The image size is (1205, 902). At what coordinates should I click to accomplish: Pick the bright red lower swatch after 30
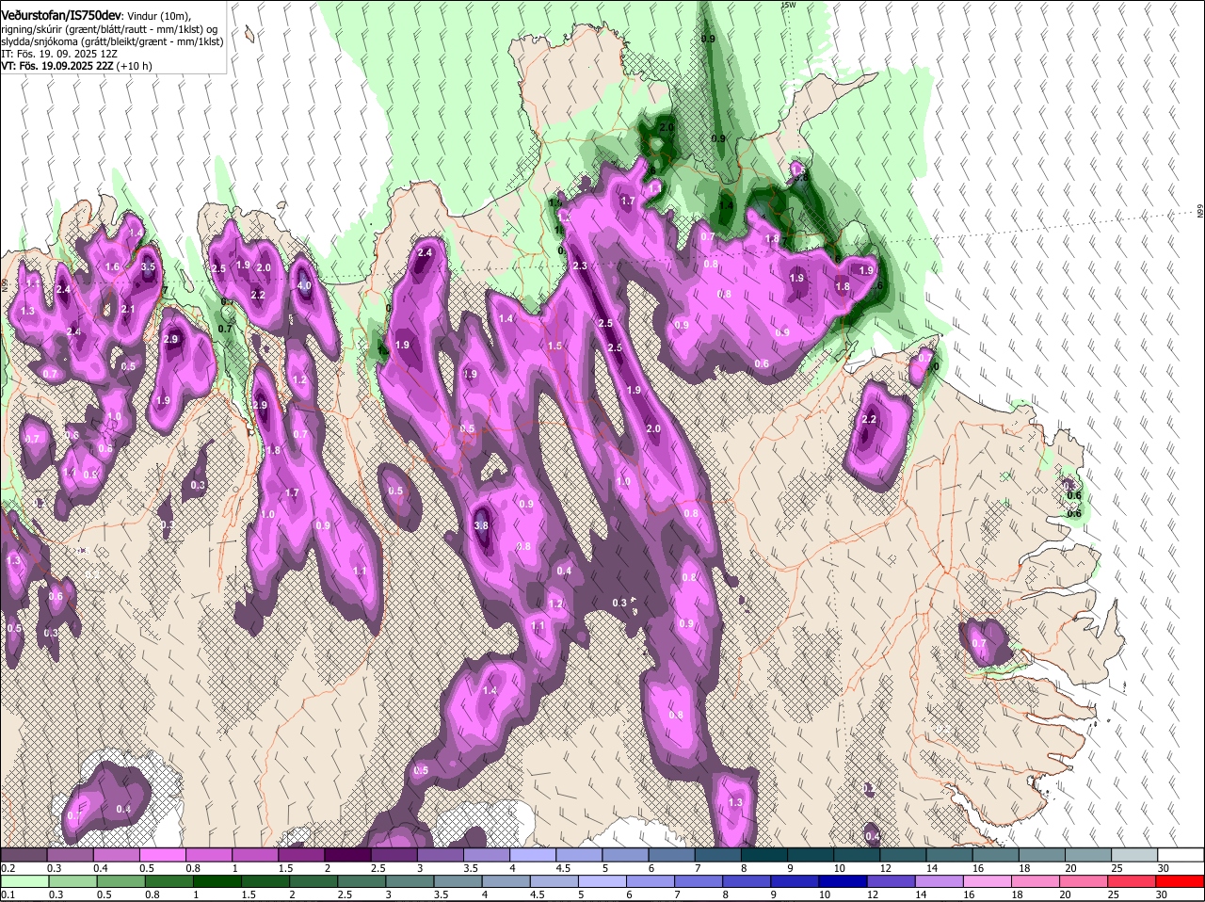coord(1178,881)
